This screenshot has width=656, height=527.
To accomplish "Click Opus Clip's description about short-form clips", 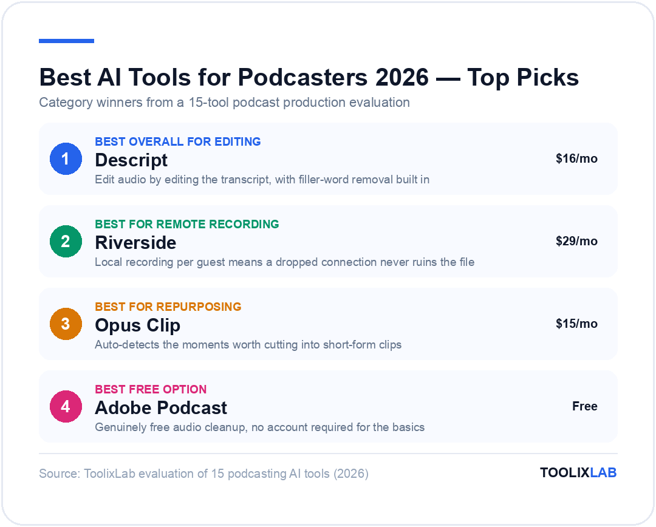I will [x=248, y=345].
